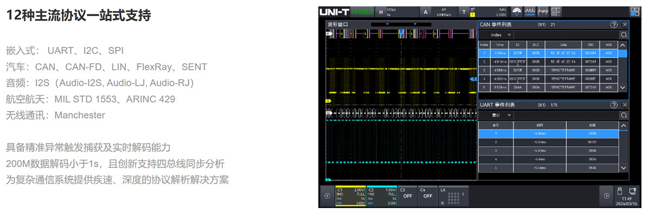This screenshot has height=214, width=651.
Task: Close the CAN event list panel
Action: [x=624, y=24]
